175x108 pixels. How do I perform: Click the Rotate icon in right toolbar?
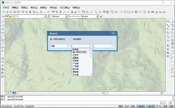point(172,33)
